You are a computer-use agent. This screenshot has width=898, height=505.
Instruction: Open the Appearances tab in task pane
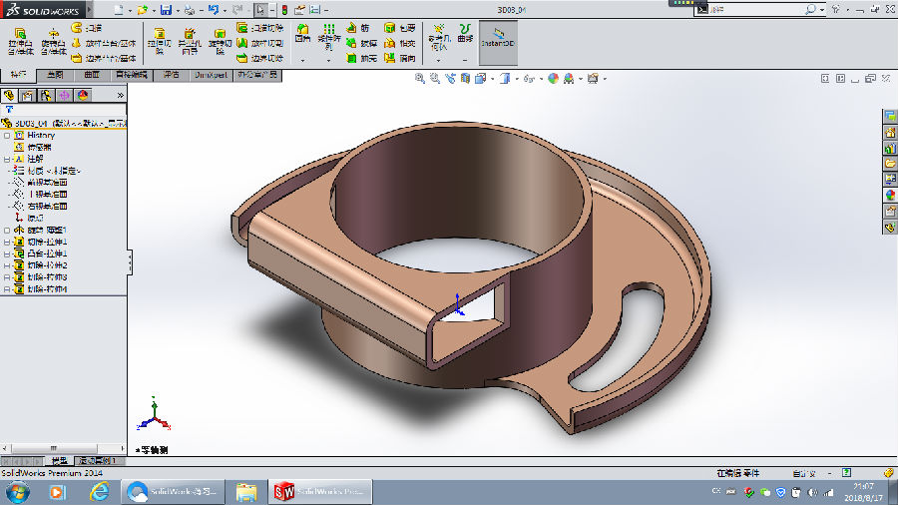tap(890, 195)
